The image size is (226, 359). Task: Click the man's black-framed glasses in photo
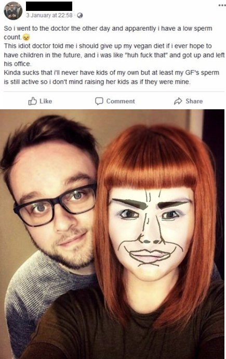pyautogui.click(x=55, y=204)
